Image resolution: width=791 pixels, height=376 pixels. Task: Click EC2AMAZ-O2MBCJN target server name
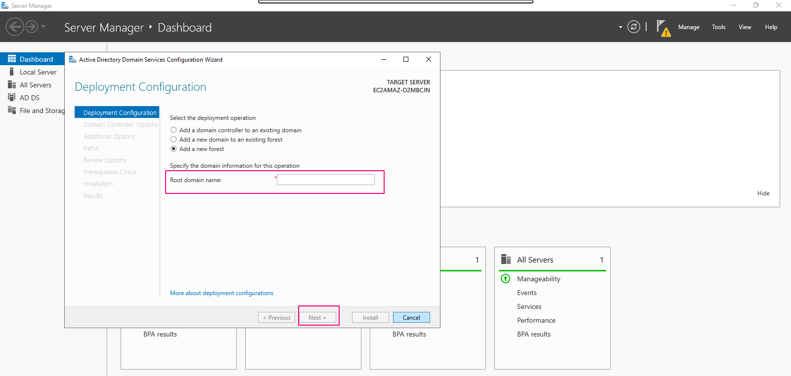pyautogui.click(x=401, y=90)
